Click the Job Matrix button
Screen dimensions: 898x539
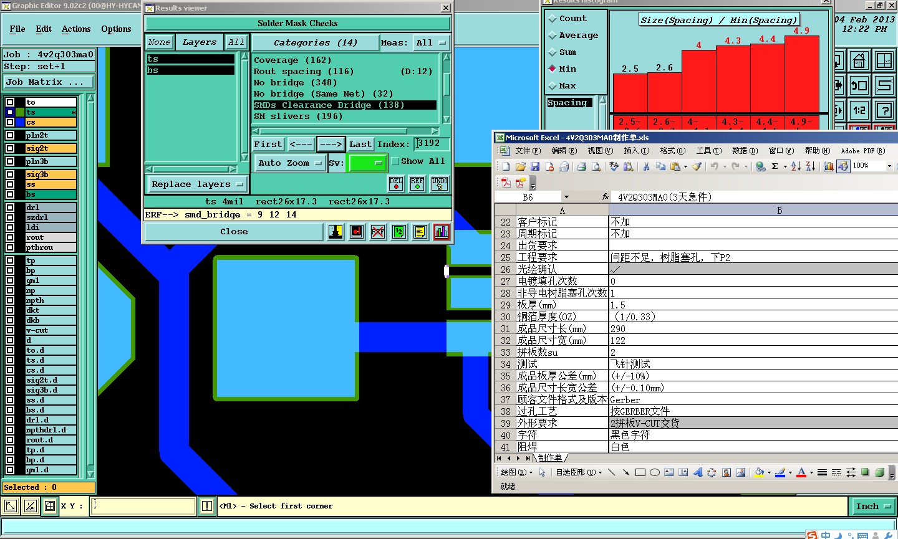[x=49, y=82]
